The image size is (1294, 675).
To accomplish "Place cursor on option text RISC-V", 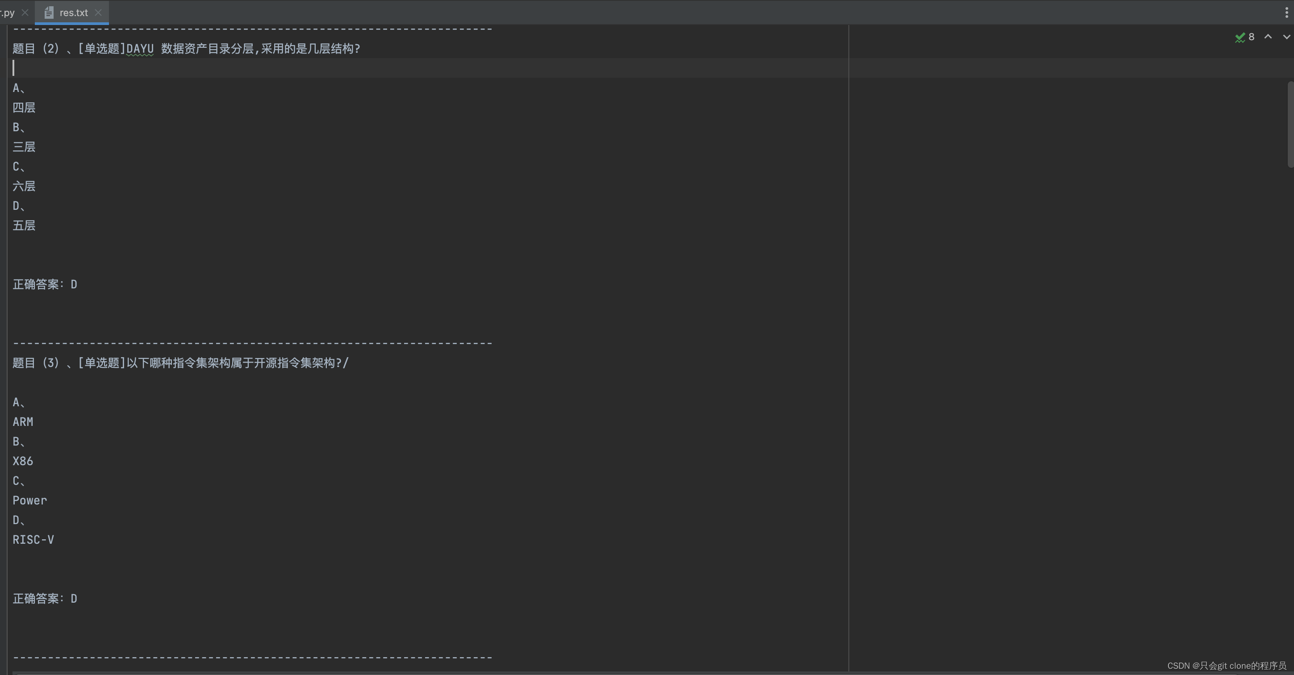I will click(33, 540).
